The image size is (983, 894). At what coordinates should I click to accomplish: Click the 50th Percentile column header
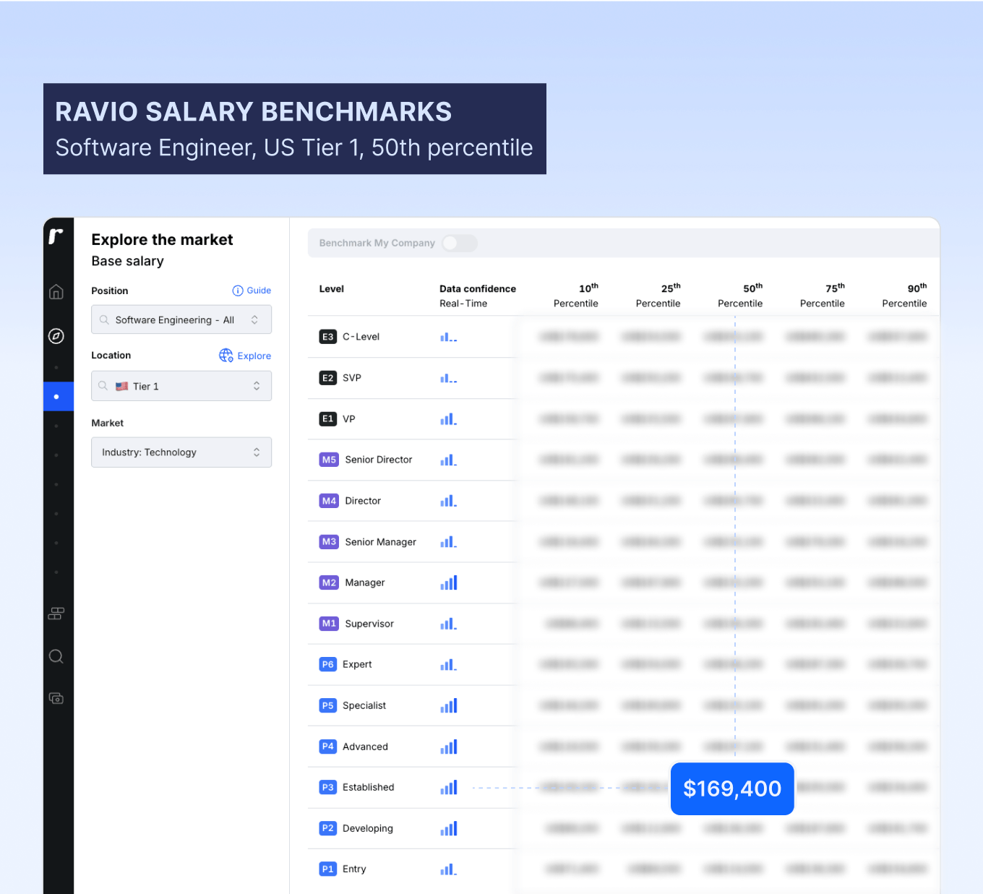740,296
